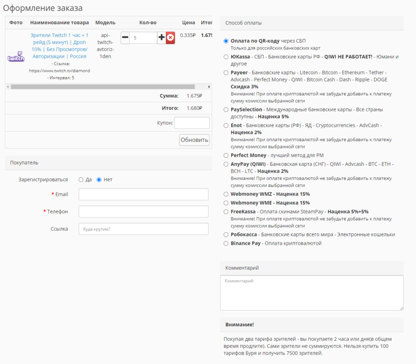Click the Сумма value 1.675₽
416x364 pixels.
(194, 96)
